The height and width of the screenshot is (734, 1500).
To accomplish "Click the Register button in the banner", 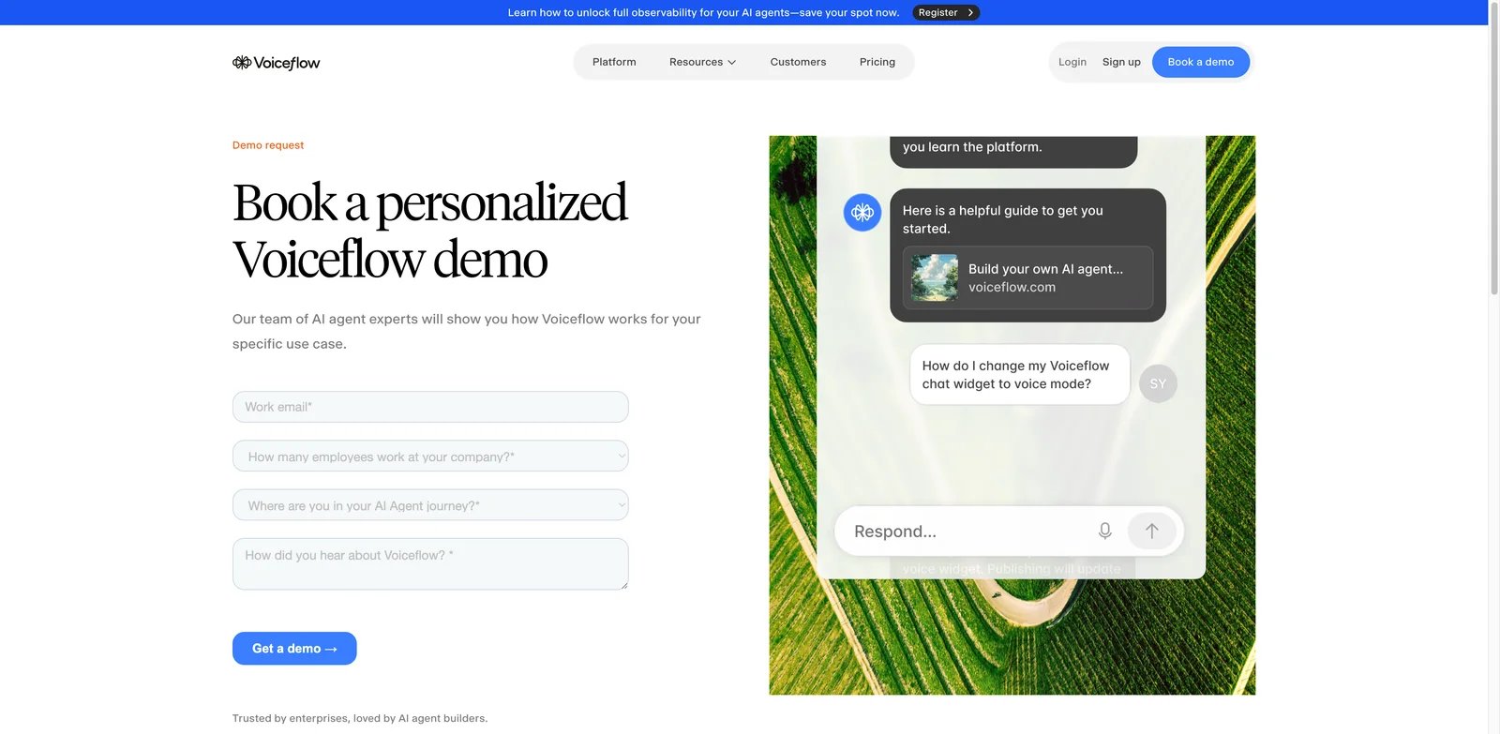I will click(x=946, y=12).
